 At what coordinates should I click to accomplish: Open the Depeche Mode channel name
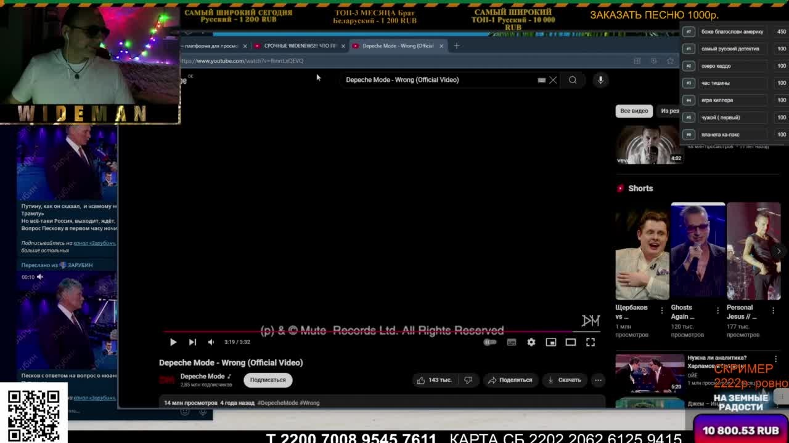click(202, 377)
